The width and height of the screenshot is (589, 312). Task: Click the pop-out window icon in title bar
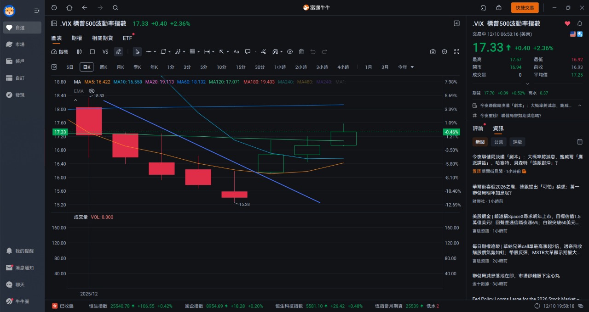pos(483,7)
